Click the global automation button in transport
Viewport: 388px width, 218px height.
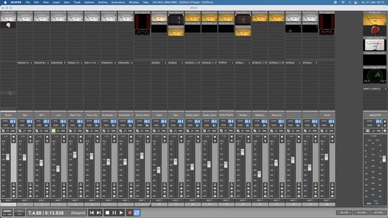pyautogui.click(x=7, y=213)
